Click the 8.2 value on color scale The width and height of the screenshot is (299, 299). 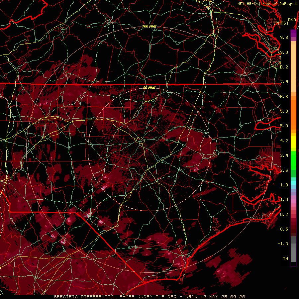pos(284,67)
